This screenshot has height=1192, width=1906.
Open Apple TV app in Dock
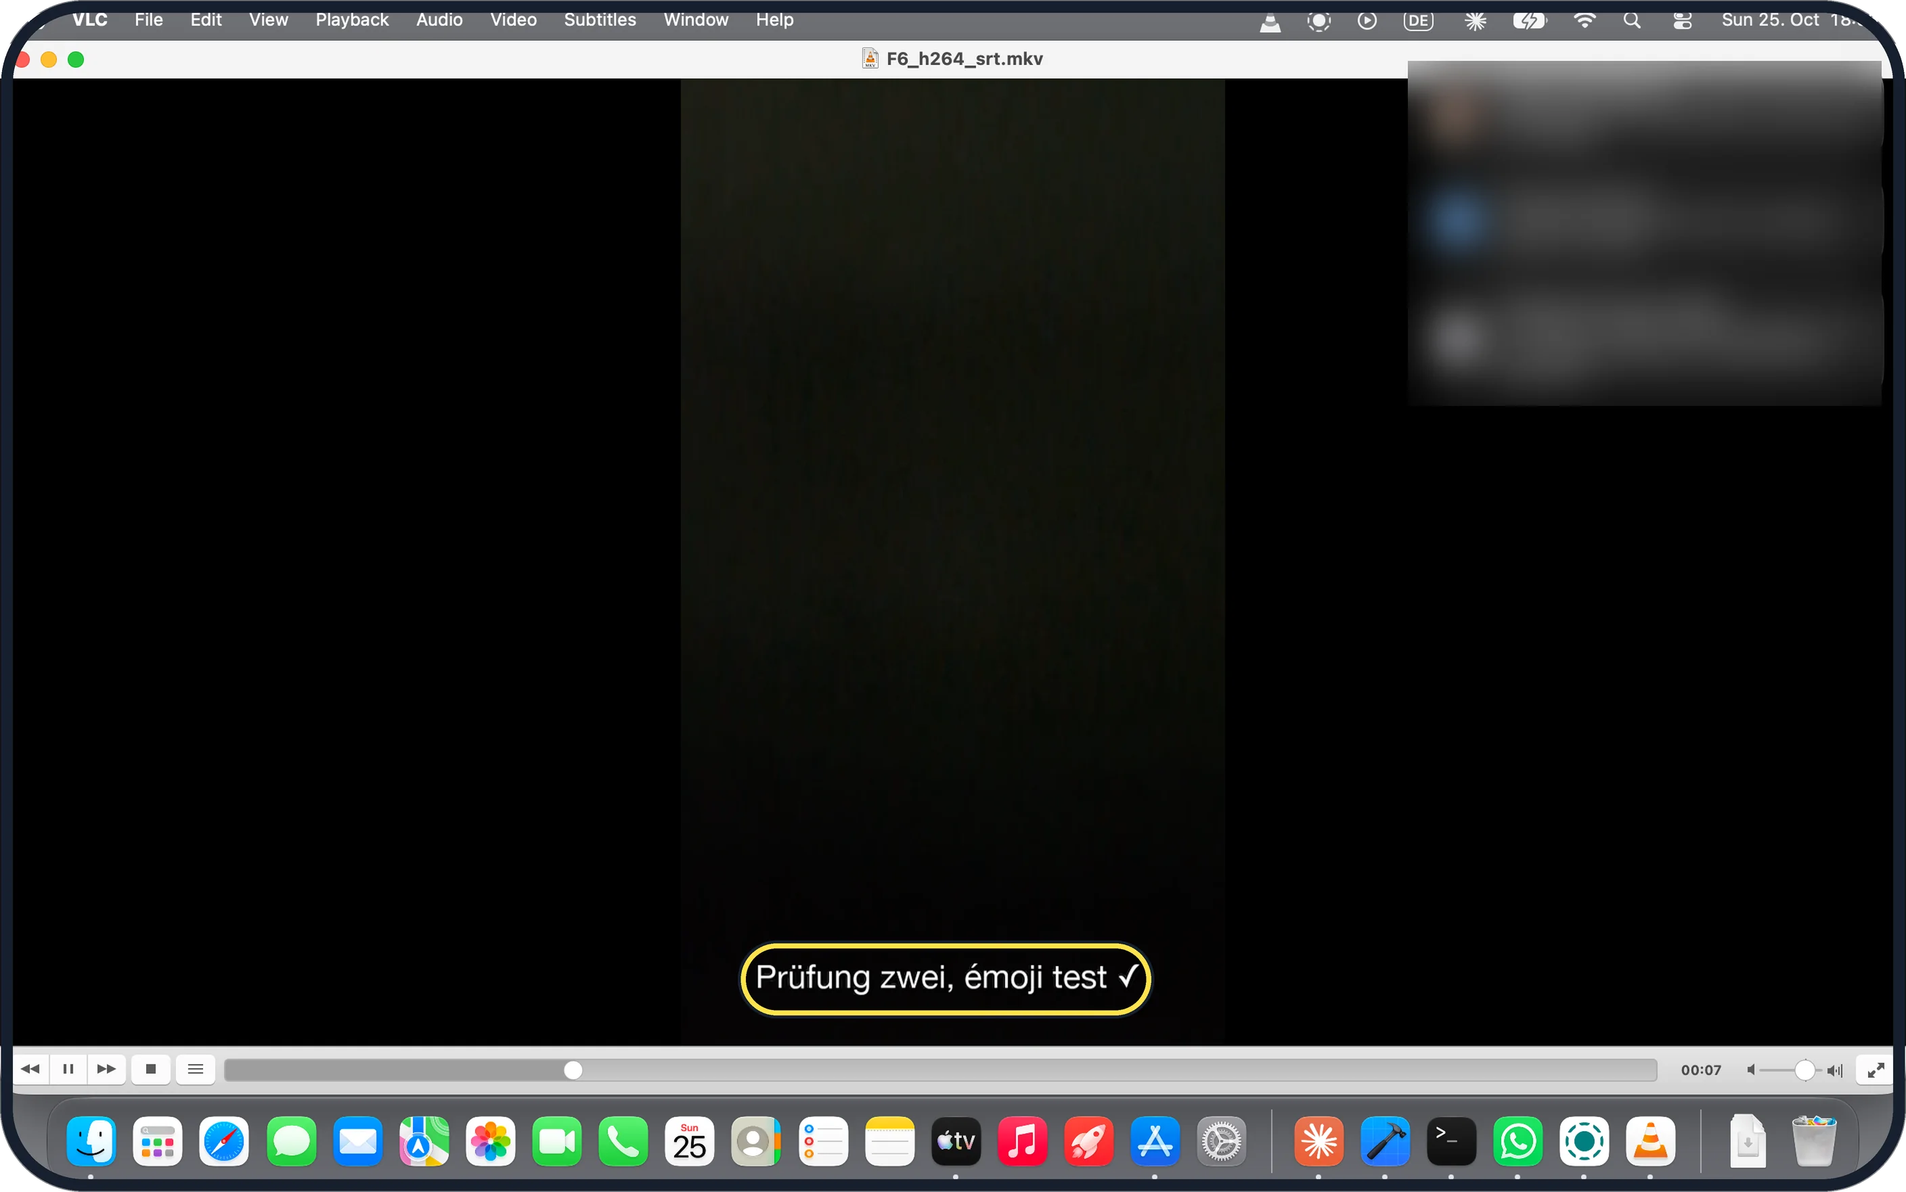click(956, 1141)
